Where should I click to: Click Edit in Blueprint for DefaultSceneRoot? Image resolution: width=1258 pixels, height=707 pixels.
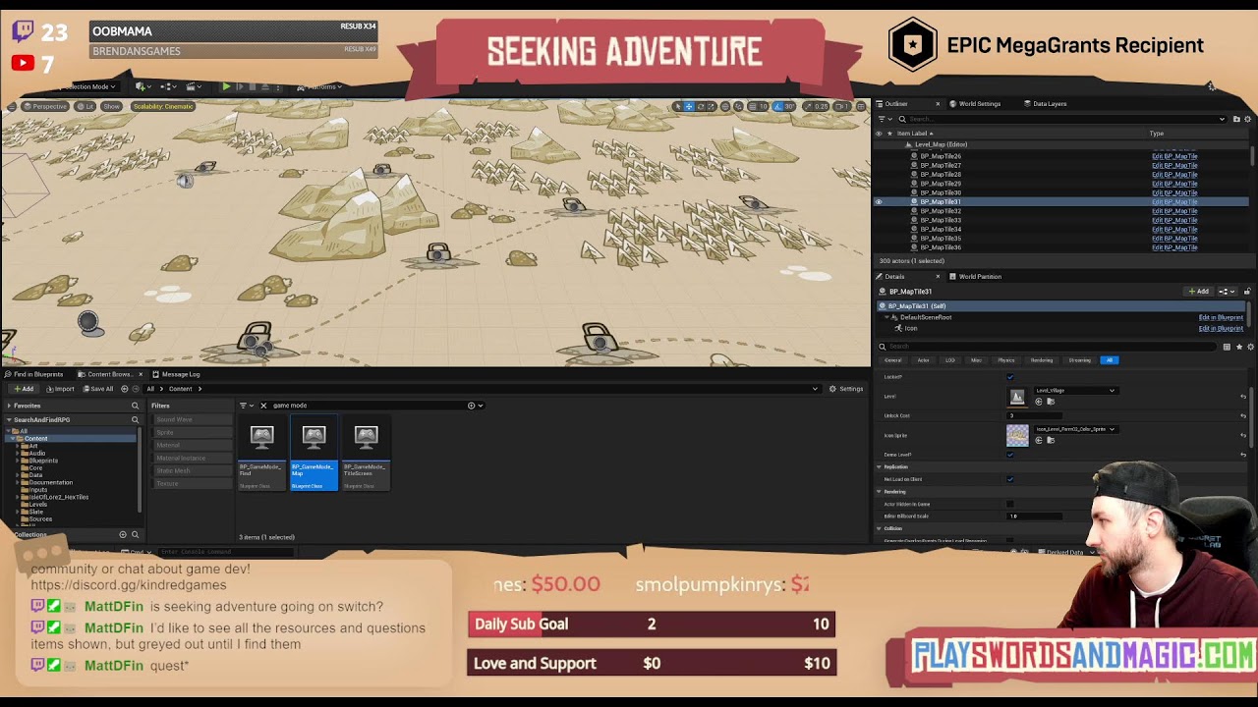point(1221,317)
